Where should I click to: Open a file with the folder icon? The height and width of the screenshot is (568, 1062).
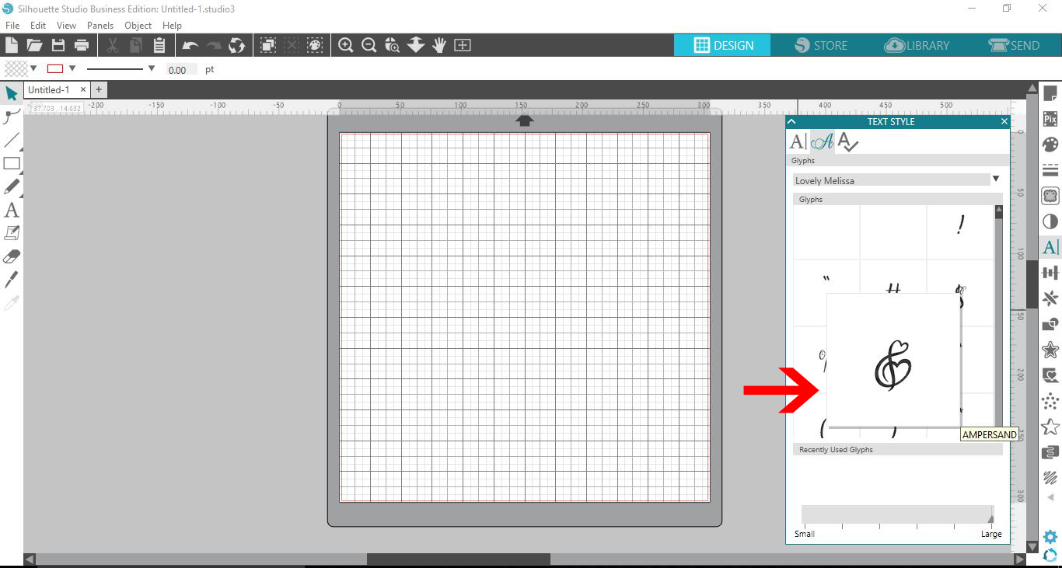[x=35, y=45]
